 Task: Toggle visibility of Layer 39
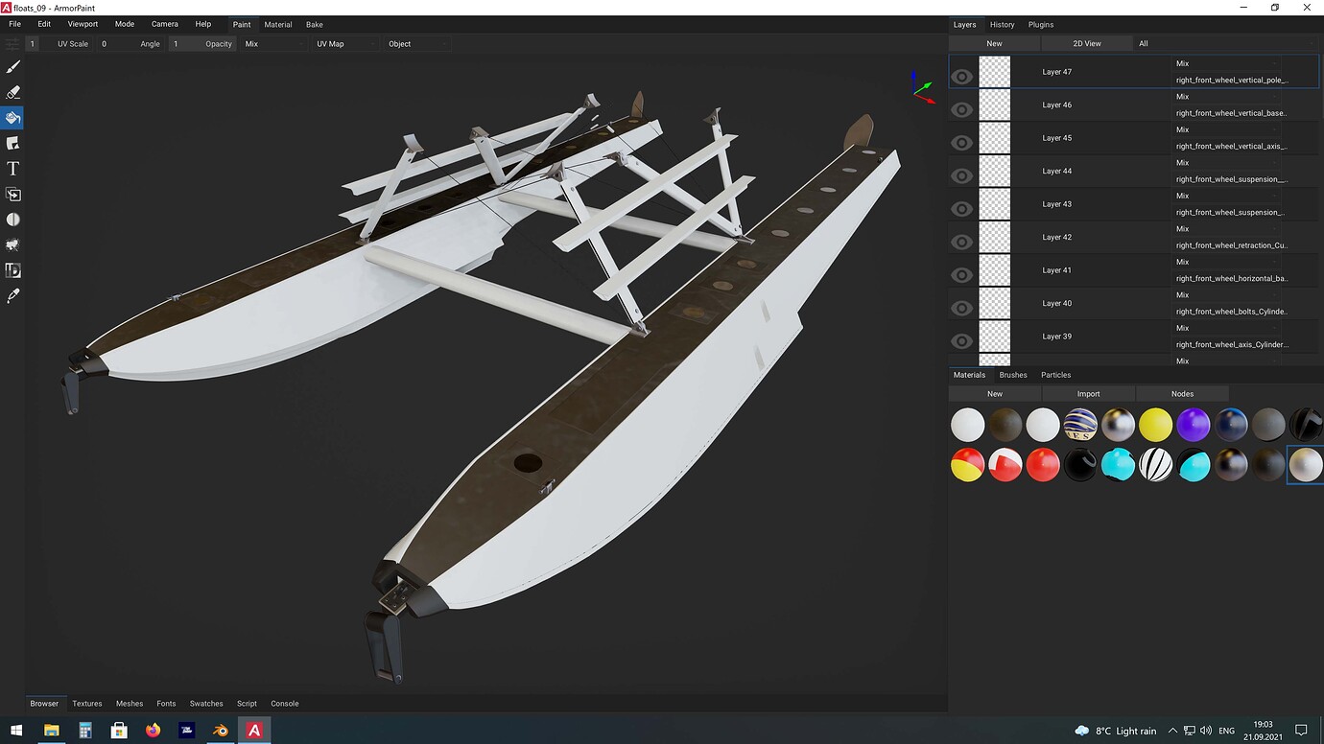[x=962, y=341]
